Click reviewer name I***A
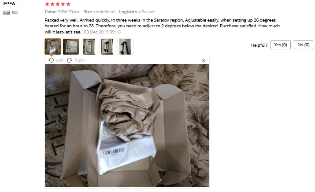315x192 pixels. coord(9,4)
